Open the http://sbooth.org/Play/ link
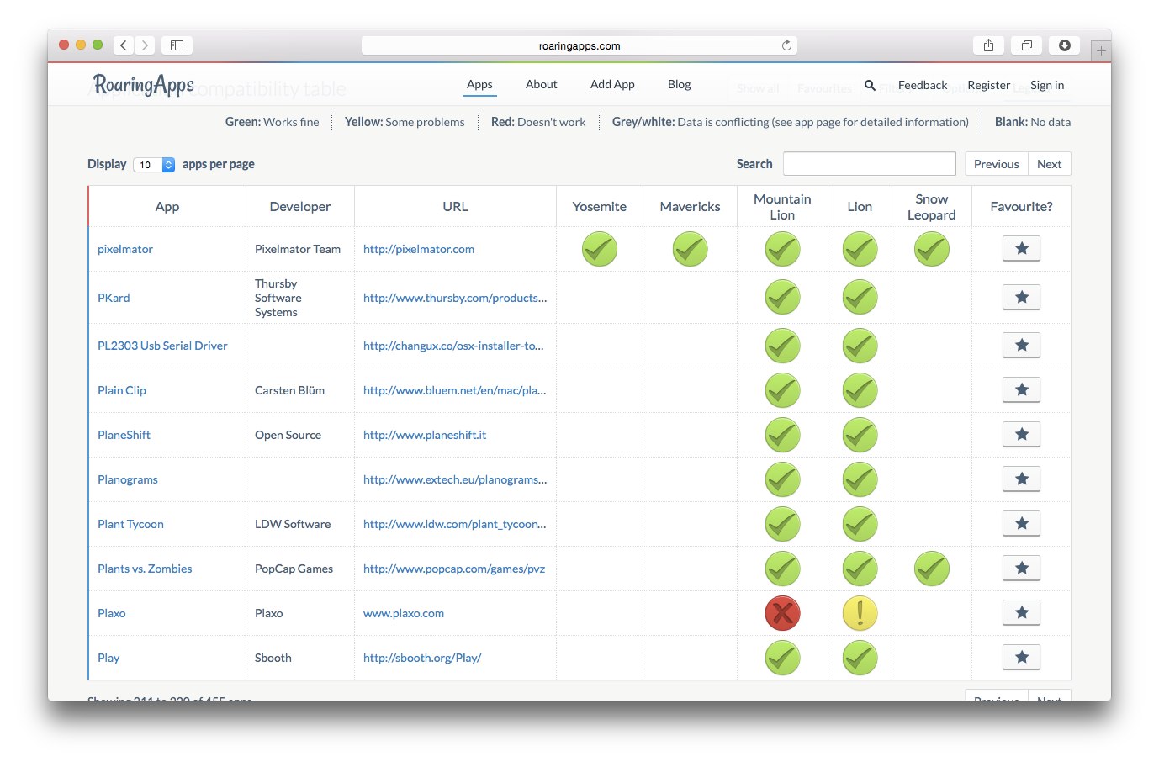The height and width of the screenshot is (767, 1159). [x=422, y=658]
